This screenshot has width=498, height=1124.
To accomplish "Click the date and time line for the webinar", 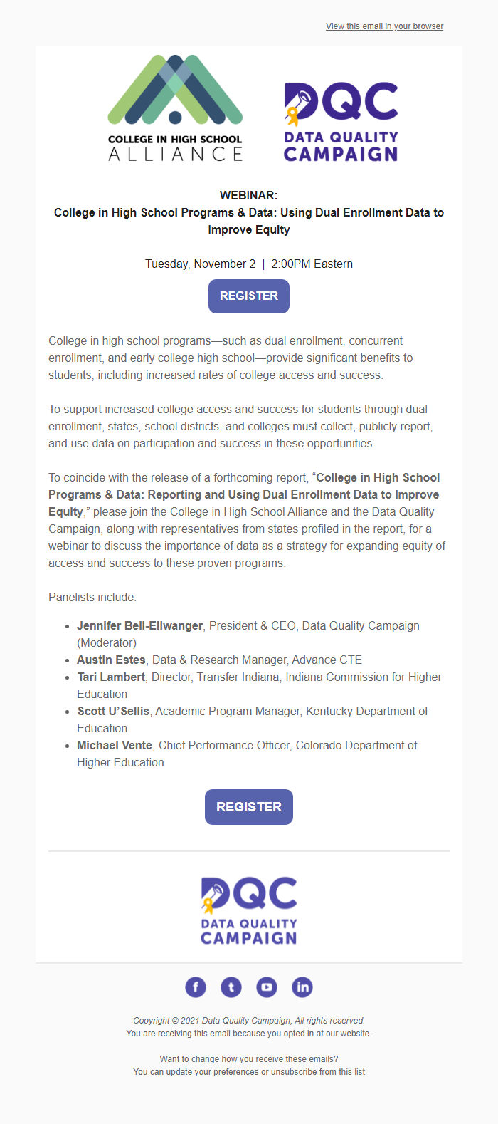I will pos(249,264).
